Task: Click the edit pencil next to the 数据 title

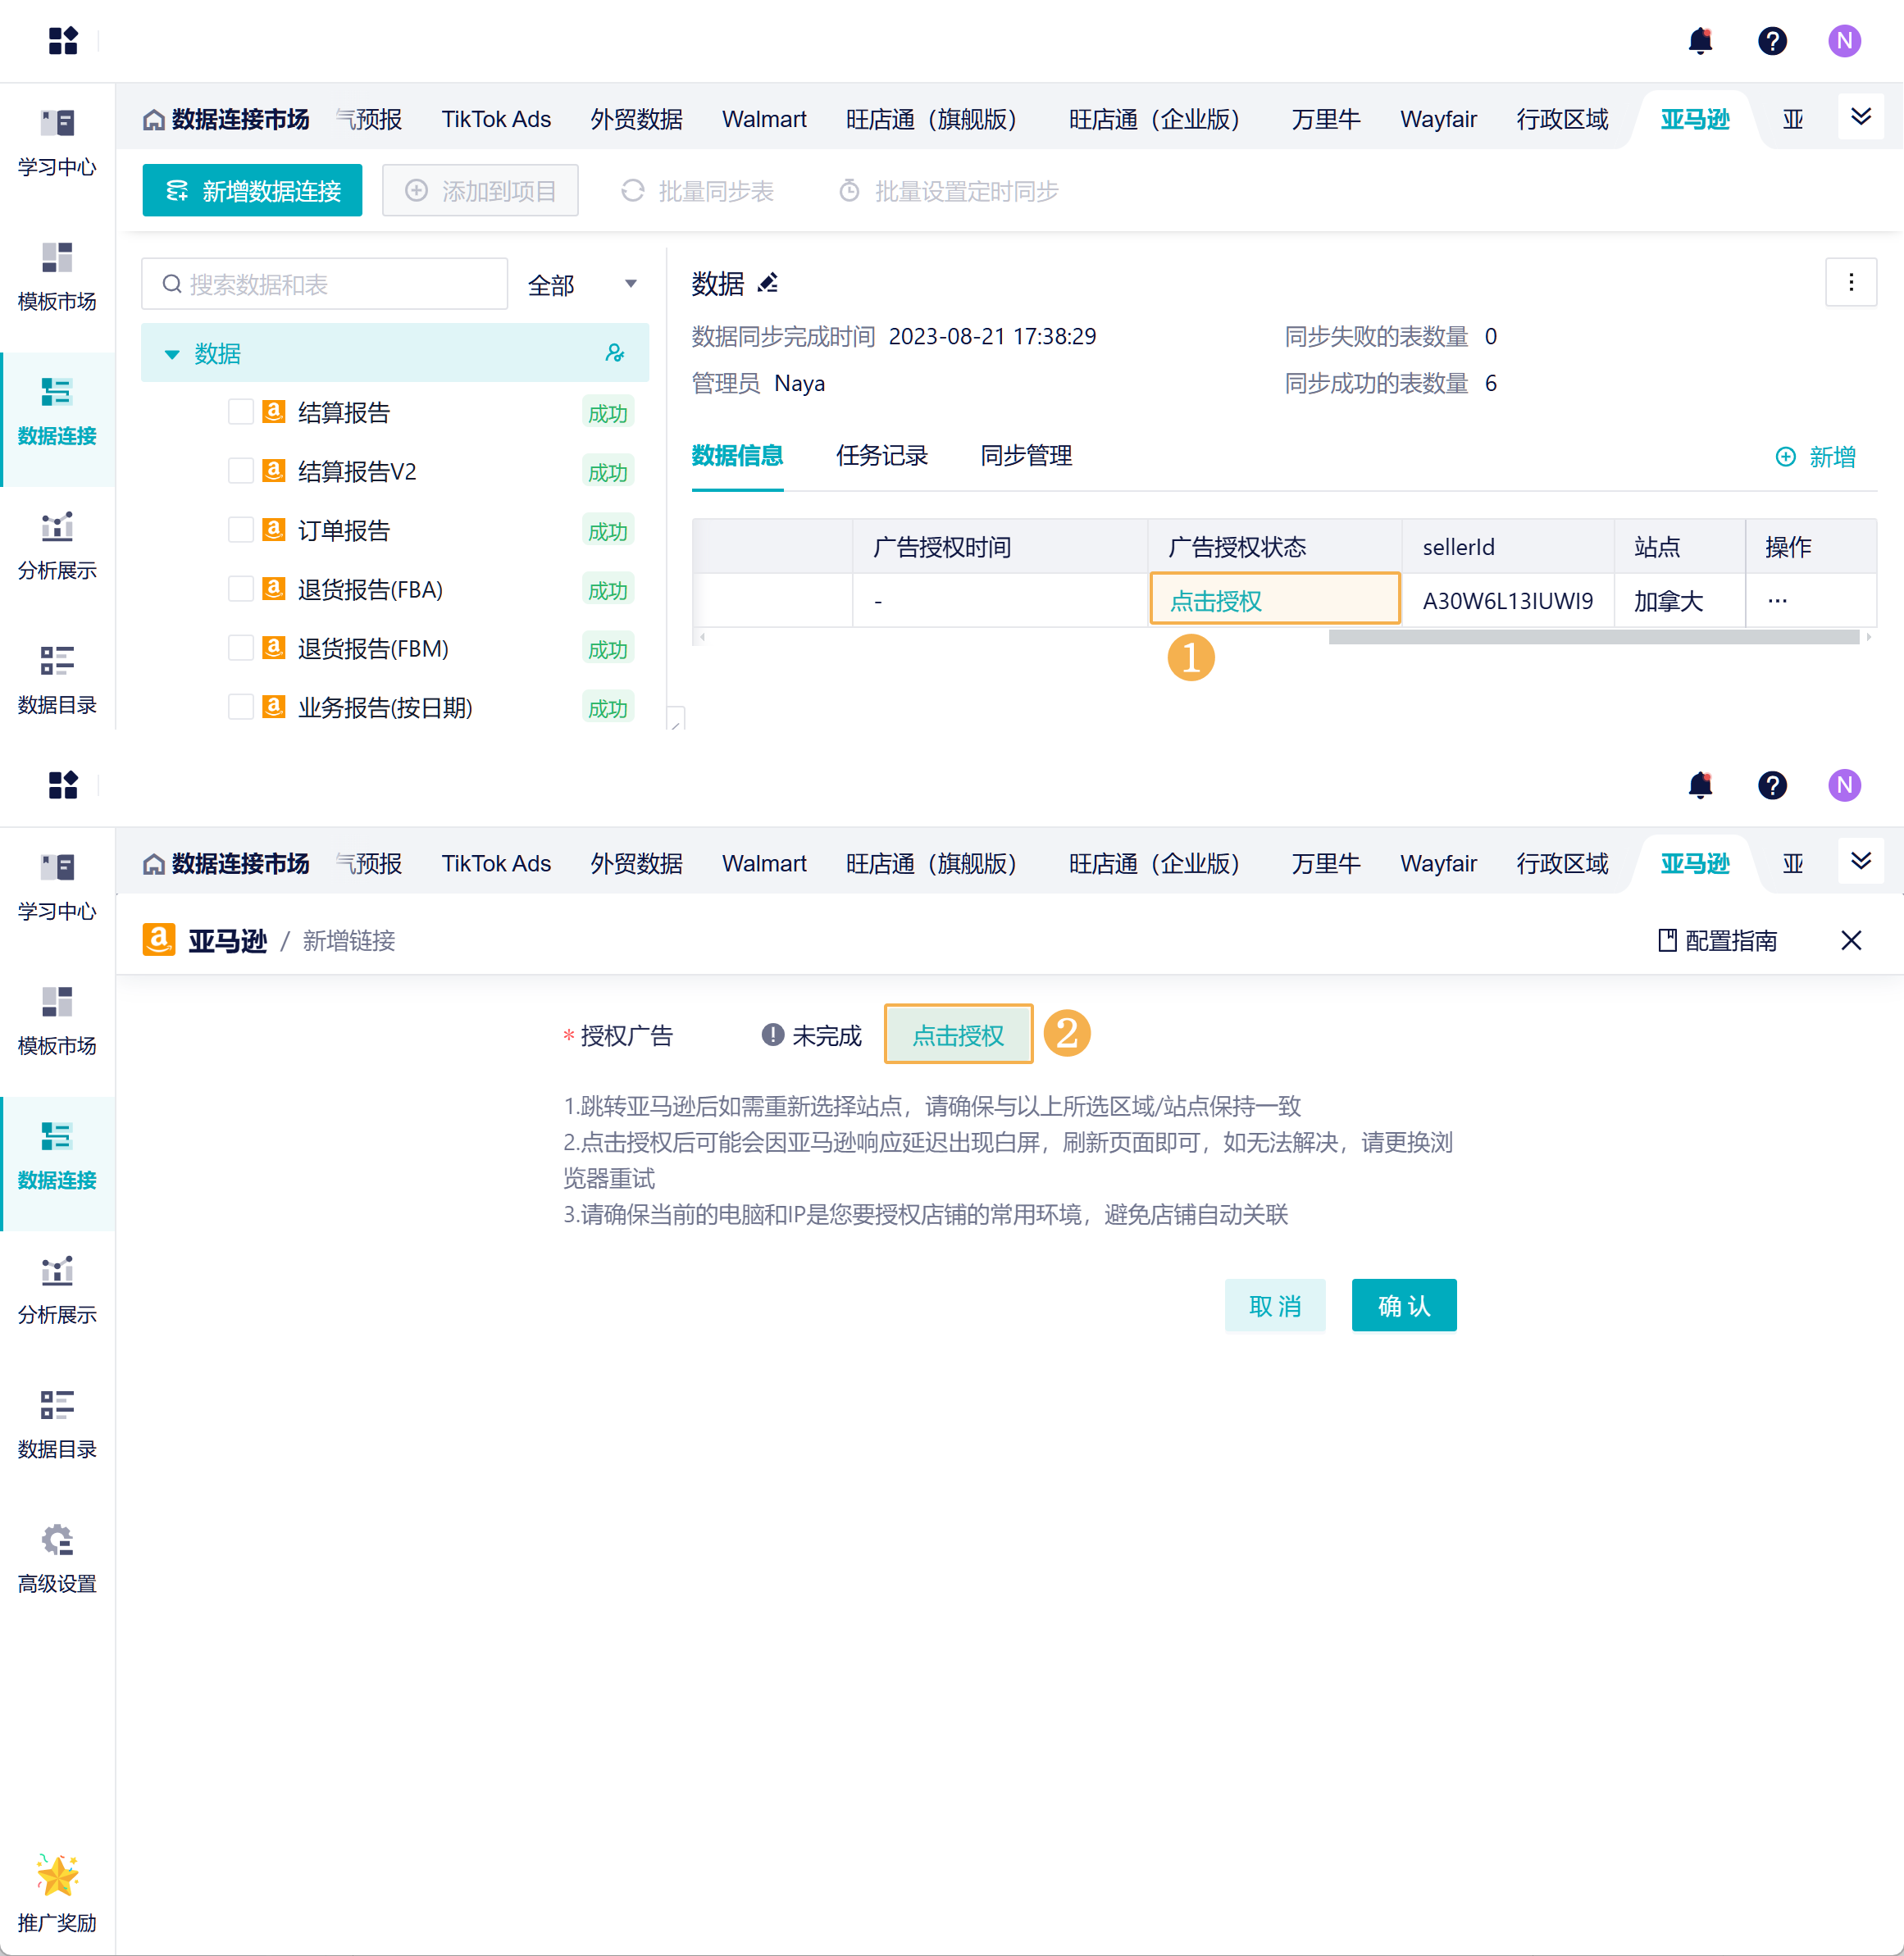Action: click(x=768, y=284)
